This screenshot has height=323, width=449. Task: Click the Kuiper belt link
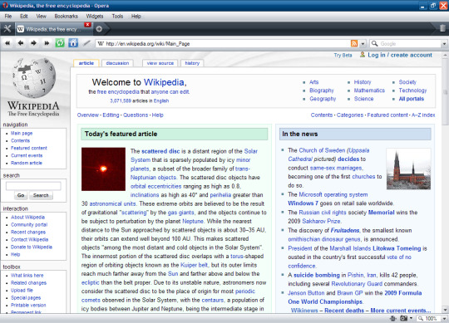coord(194,265)
